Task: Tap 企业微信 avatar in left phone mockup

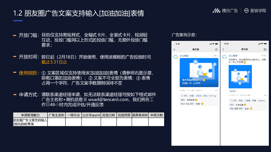Action: (176, 57)
